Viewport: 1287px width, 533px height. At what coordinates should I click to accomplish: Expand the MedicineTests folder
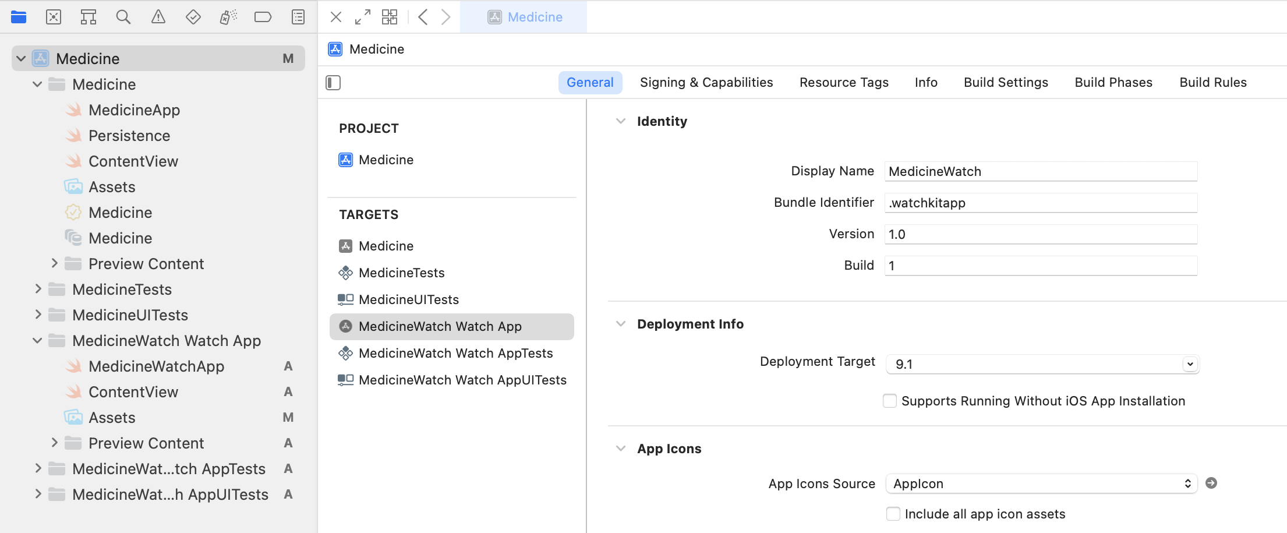[38, 290]
